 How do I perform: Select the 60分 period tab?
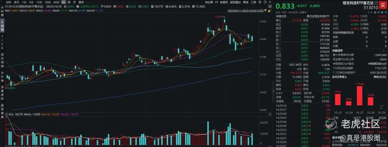[x=56, y=2]
